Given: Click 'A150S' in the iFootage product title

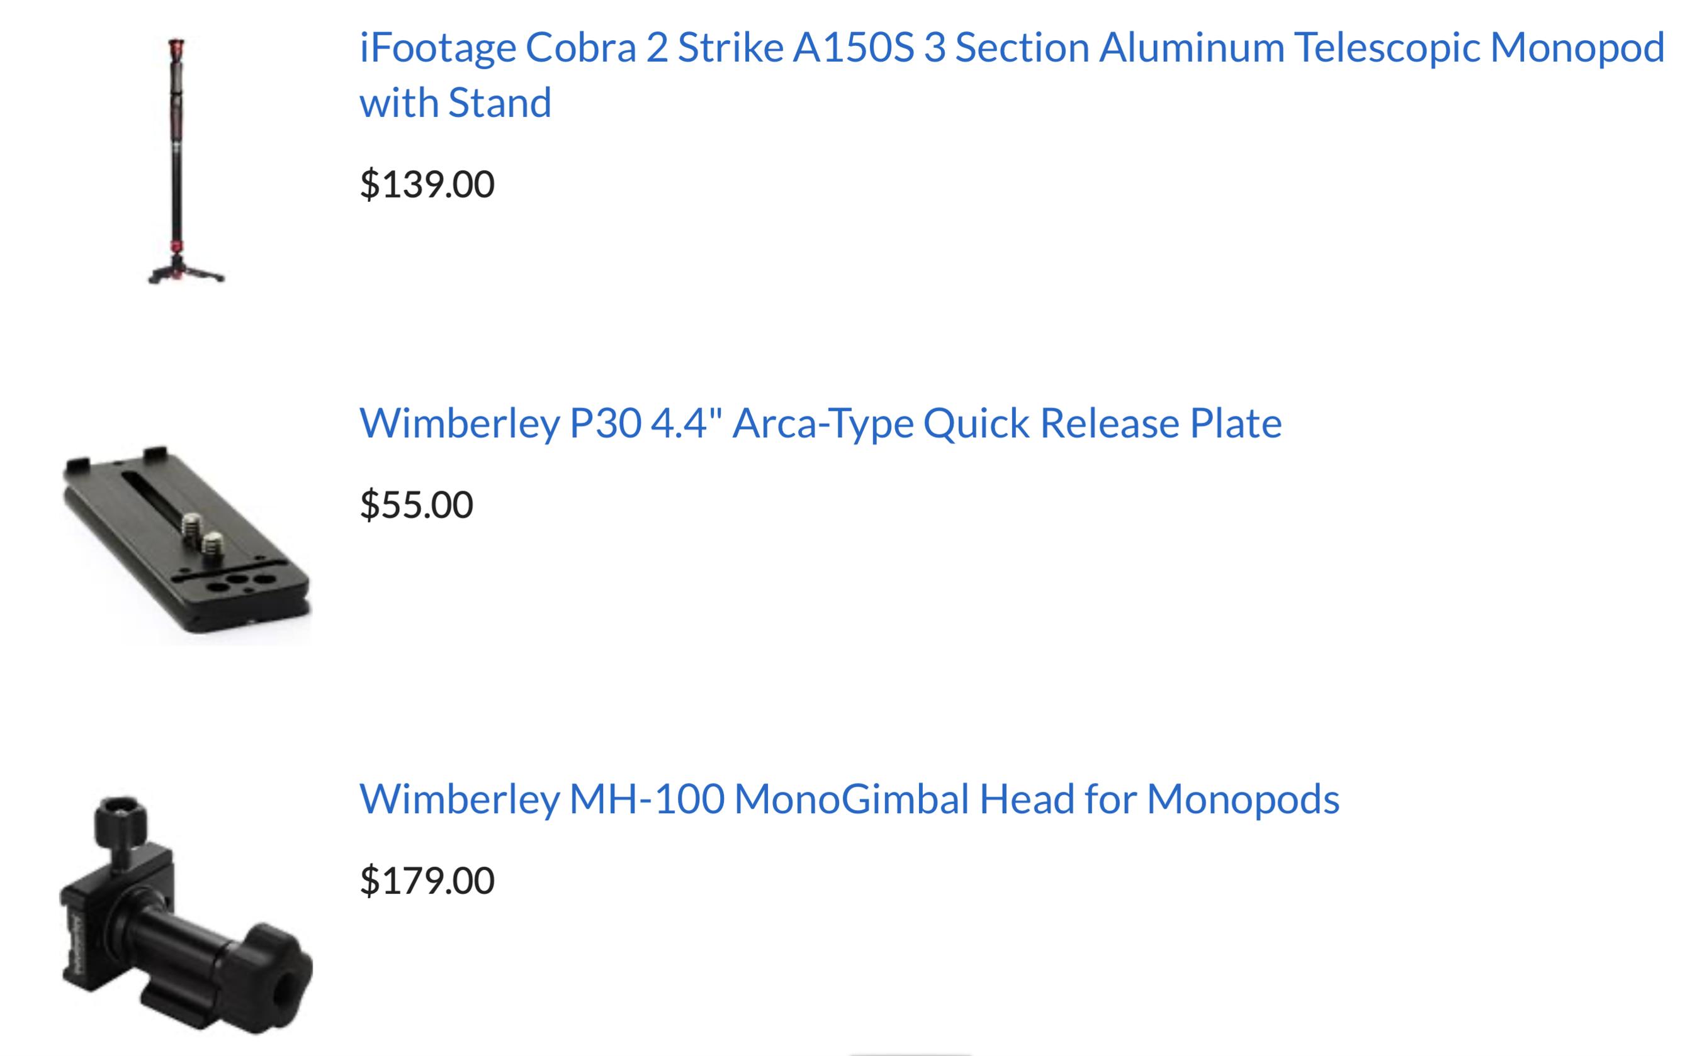Looking at the screenshot, I should [x=852, y=48].
